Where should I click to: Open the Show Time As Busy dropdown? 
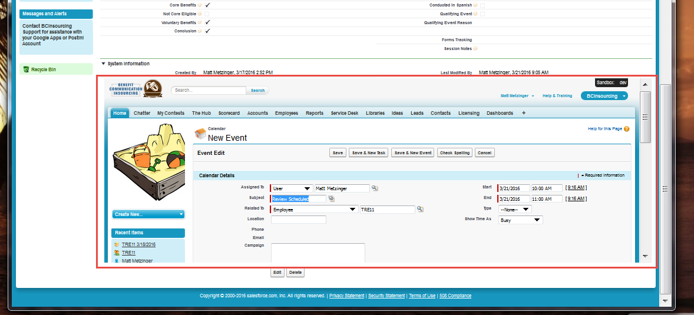521,220
